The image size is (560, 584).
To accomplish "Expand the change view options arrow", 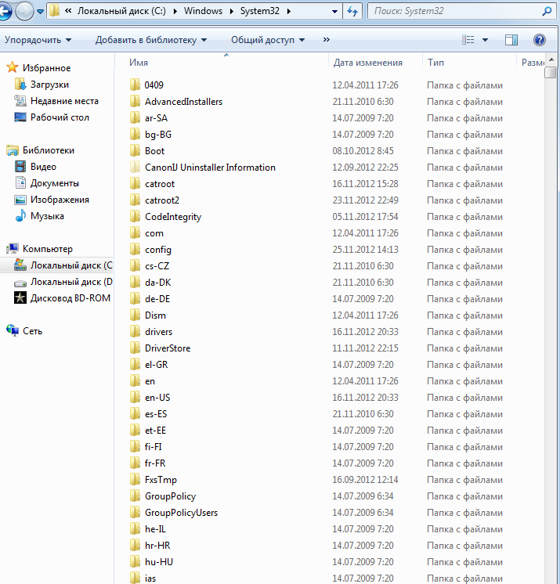I will point(485,40).
